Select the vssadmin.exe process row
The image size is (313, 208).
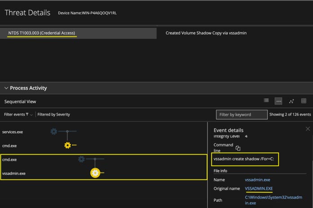click(14, 173)
